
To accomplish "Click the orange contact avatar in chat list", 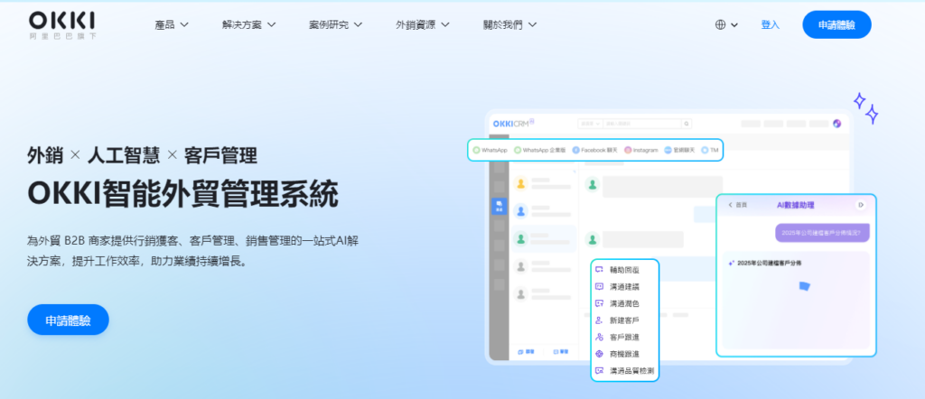I will point(521,183).
